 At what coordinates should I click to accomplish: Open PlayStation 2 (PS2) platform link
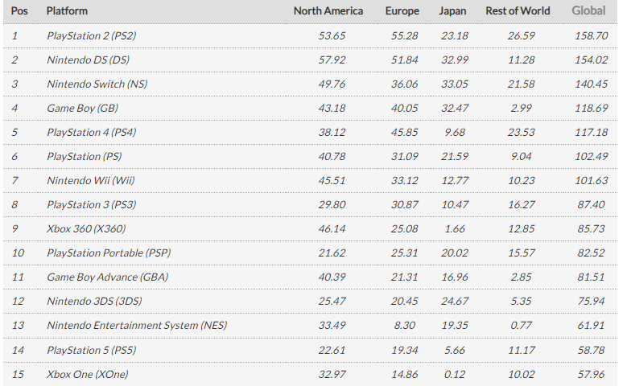point(91,35)
